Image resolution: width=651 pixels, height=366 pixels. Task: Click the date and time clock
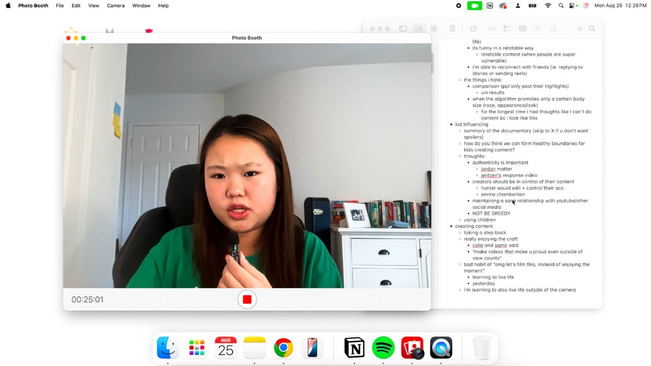[x=620, y=6]
